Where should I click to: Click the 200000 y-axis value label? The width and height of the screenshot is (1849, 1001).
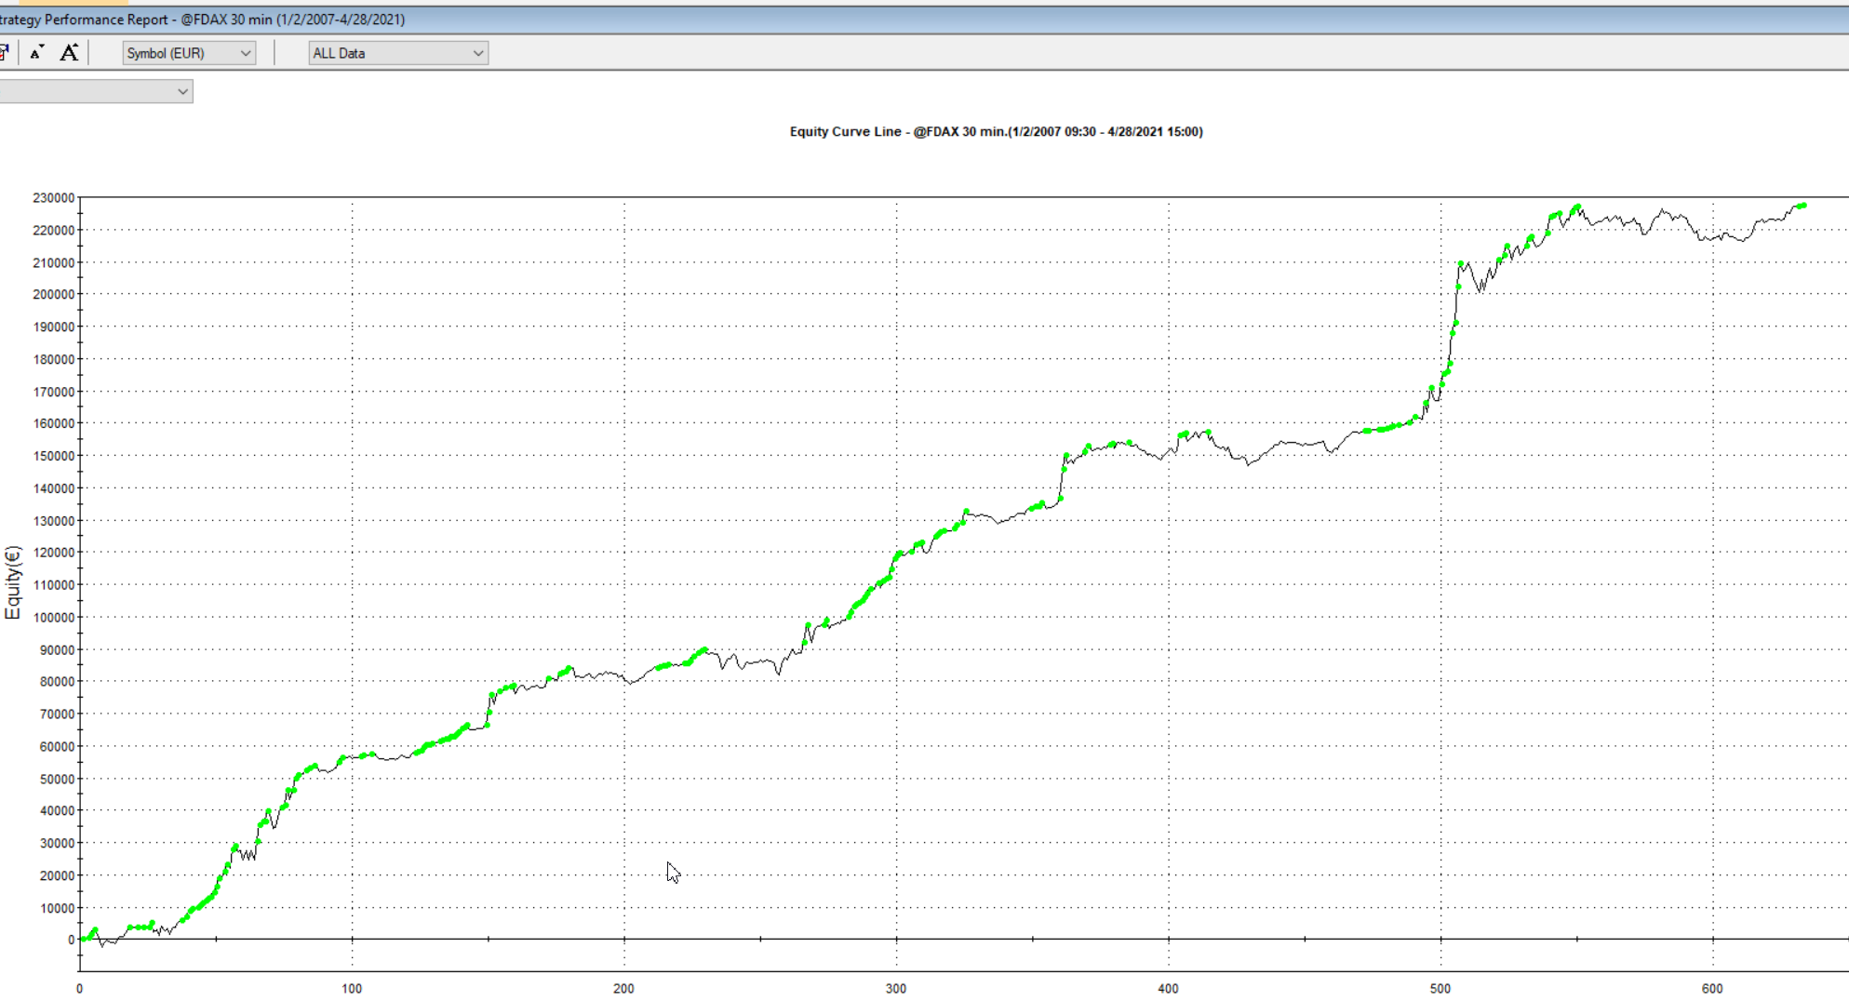click(x=53, y=295)
